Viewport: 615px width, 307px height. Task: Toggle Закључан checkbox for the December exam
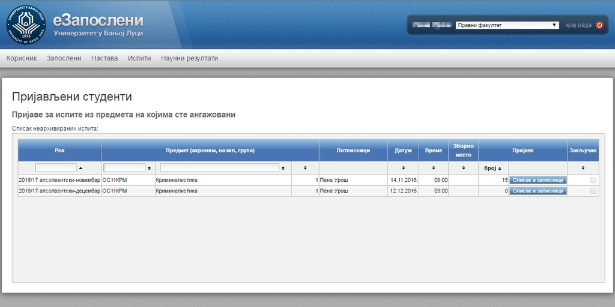593,191
